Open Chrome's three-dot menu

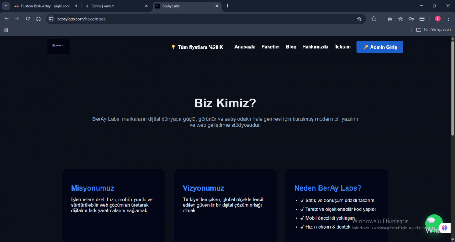448,19
